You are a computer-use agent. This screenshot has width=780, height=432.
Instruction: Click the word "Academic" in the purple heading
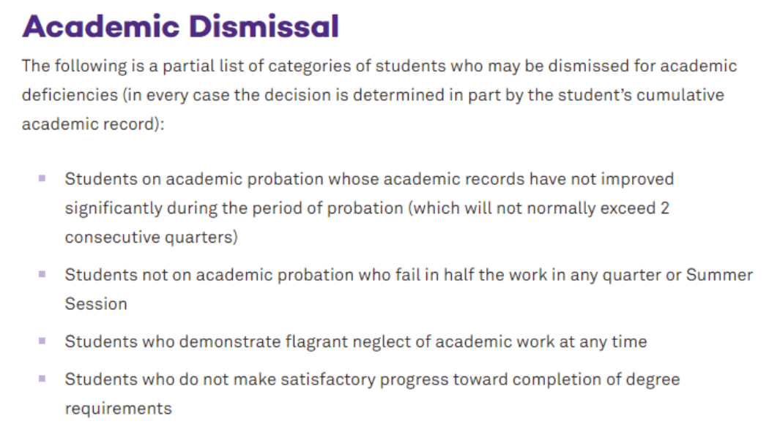pyautogui.click(x=100, y=27)
